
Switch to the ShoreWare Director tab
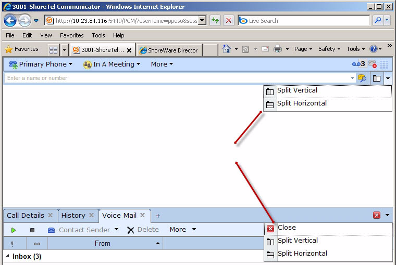pos(169,50)
